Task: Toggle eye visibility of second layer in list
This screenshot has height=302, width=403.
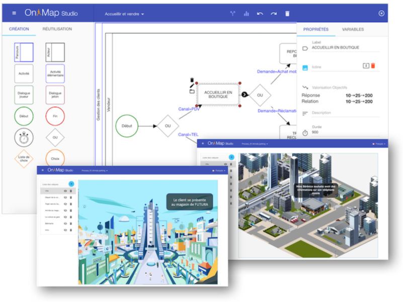Action: [x=65, y=197]
